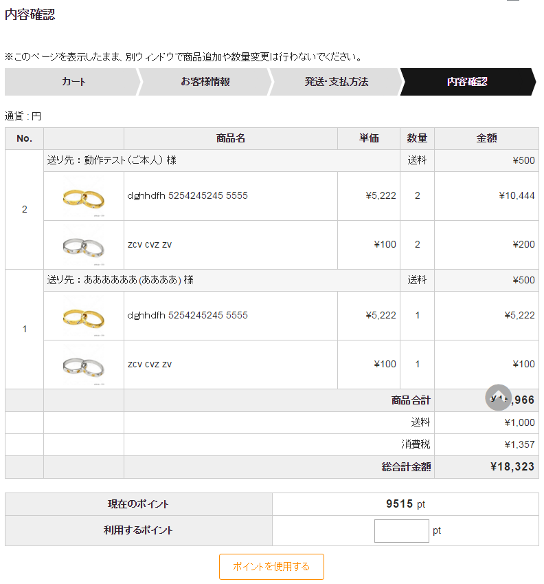
Task: Go back to the カート step tab
Action: pyautogui.click(x=73, y=82)
